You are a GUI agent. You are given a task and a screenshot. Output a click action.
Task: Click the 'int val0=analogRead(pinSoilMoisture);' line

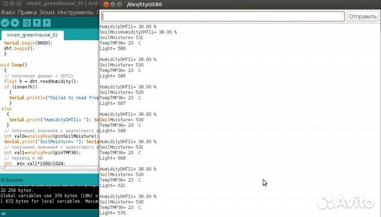tap(51, 136)
